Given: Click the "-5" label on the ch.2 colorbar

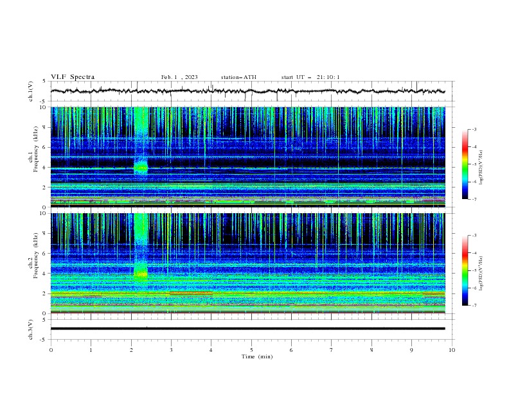Looking at the screenshot, I should 474,270.
